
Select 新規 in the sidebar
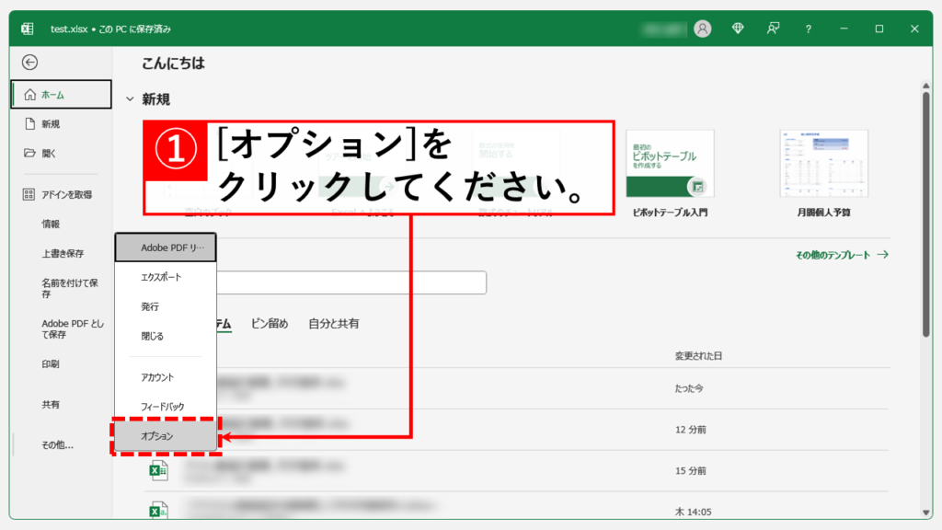coord(50,123)
